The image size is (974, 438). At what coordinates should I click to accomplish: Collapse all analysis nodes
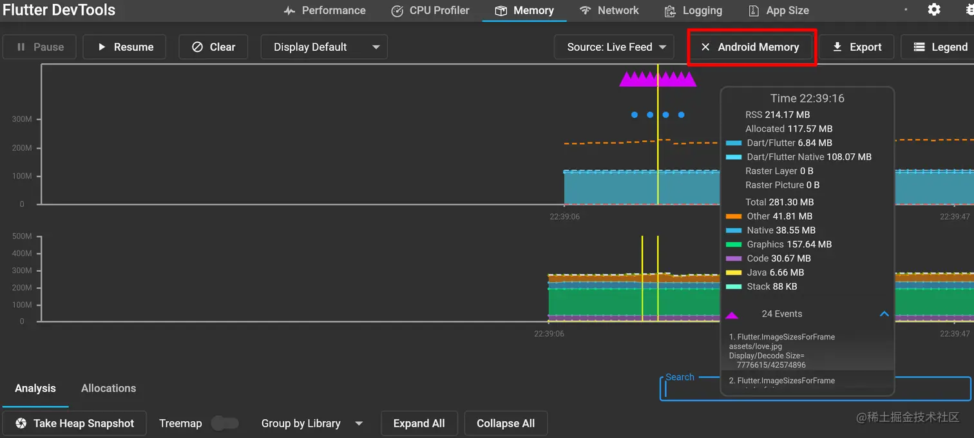coord(506,423)
